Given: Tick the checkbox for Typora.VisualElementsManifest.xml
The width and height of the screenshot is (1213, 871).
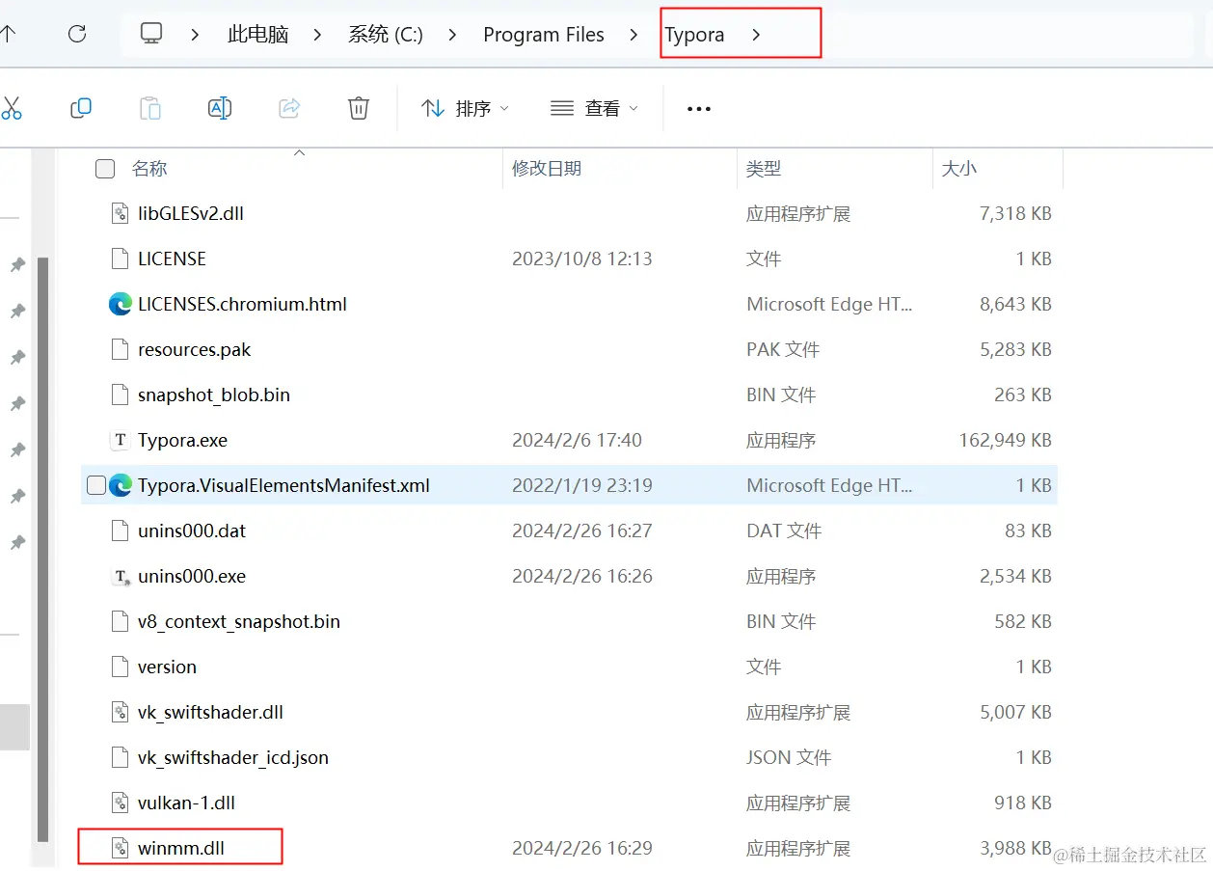Looking at the screenshot, I should point(96,485).
